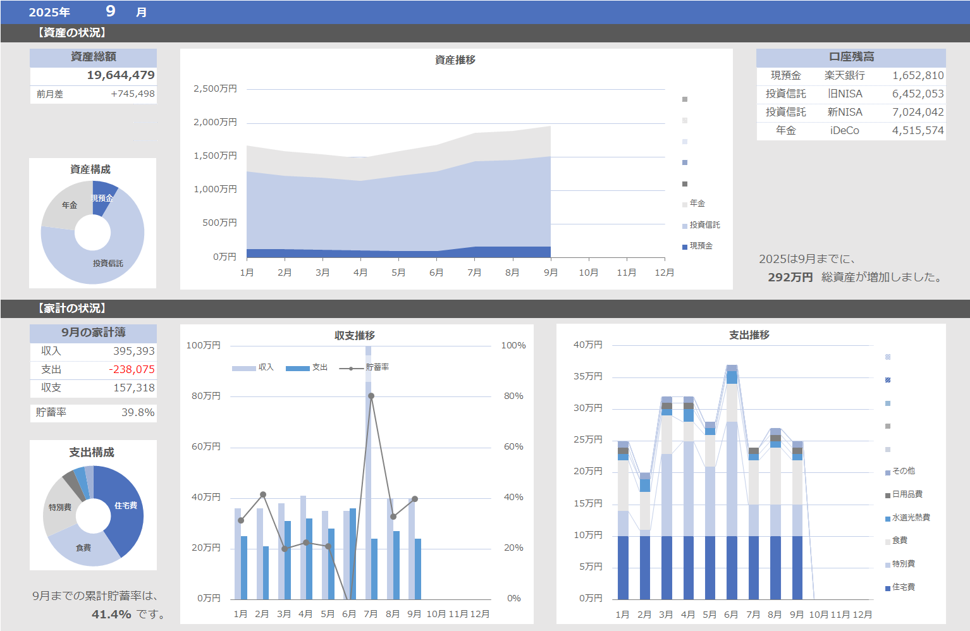Select the month number cell showing 9
Image resolution: width=970 pixels, height=631 pixels.
pos(111,11)
